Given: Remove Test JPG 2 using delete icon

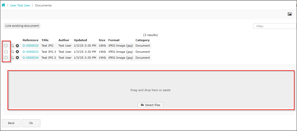Looking at the screenshot, I should point(17,58).
